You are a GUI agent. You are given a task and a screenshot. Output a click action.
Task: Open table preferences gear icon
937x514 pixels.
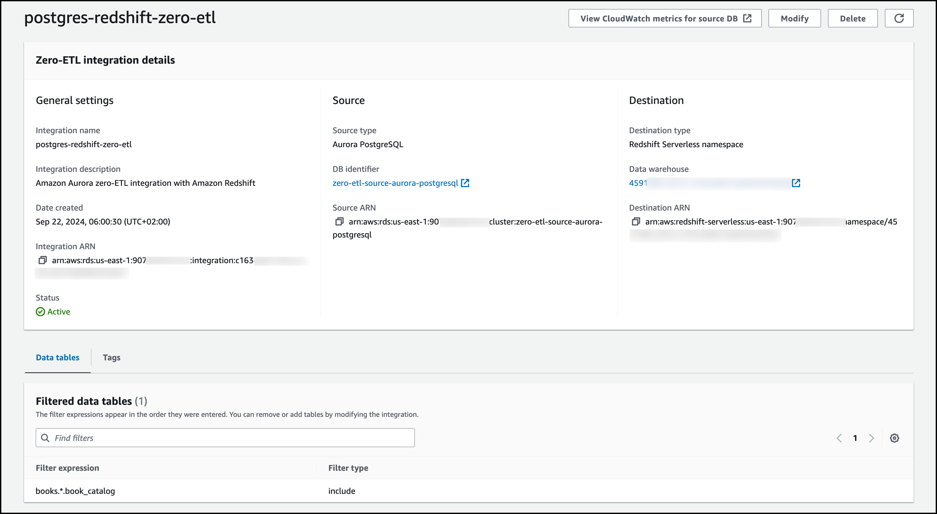tap(894, 438)
